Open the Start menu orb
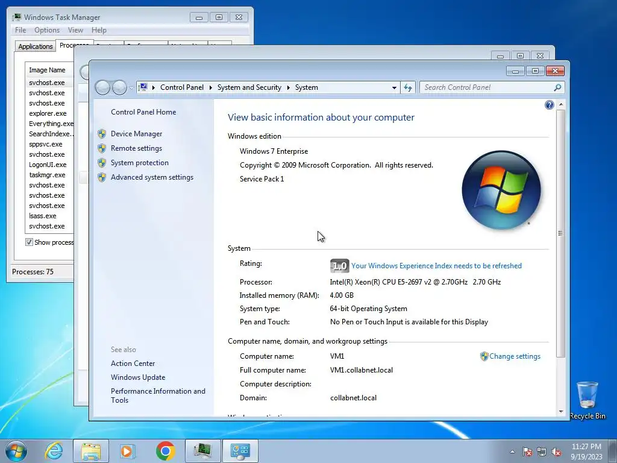This screenshot has width=617, height=463. [16, 451]
